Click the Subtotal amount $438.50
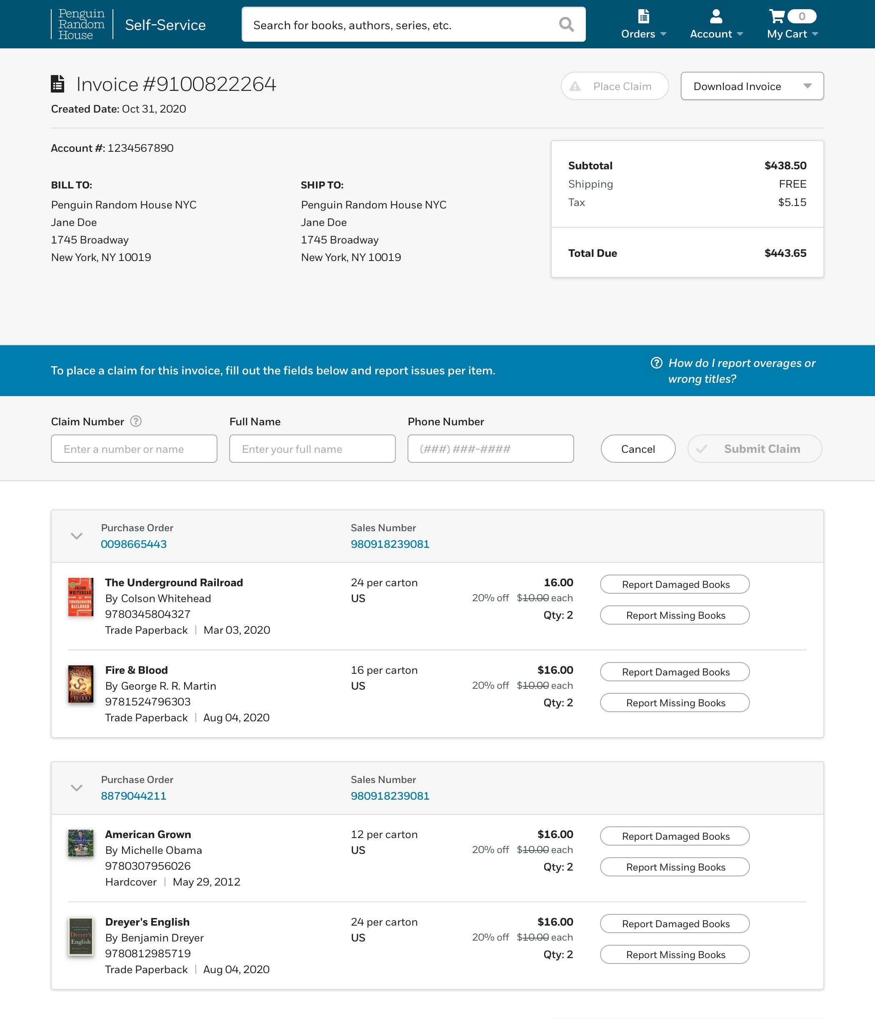Viewport: 875px width, 1019px height. coord(785,166)
